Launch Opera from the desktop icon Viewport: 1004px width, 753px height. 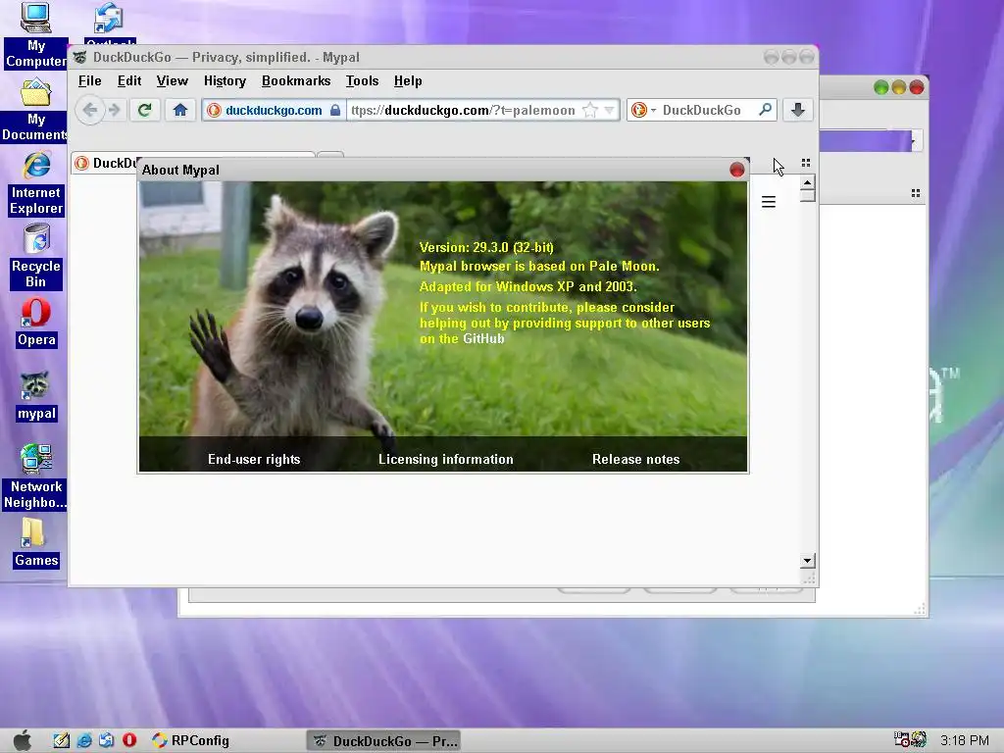(x=36, y=324)
